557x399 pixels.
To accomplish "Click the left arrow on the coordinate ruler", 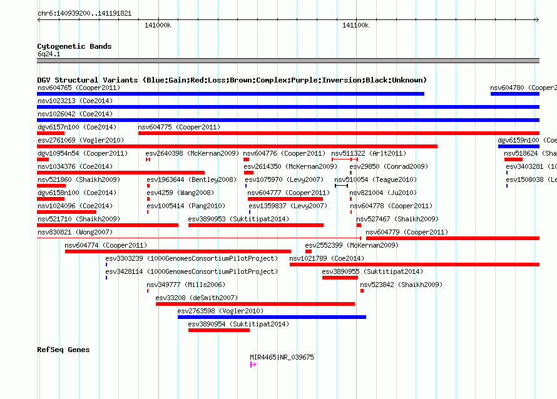I will 39,20.
